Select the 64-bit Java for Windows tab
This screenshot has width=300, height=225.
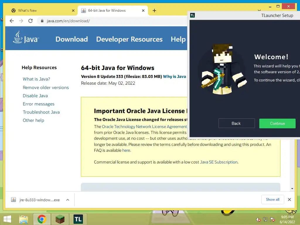pos(113,11)
